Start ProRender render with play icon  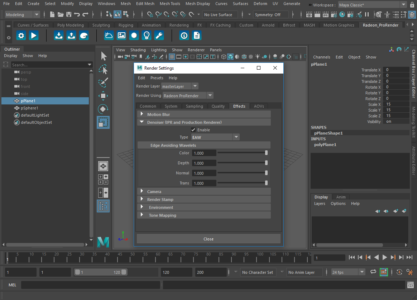pos(34,36)
